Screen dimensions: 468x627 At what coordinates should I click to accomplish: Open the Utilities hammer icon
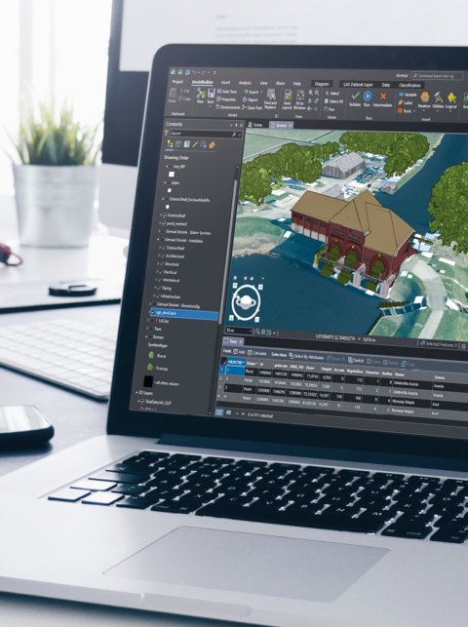click(439, 98)
